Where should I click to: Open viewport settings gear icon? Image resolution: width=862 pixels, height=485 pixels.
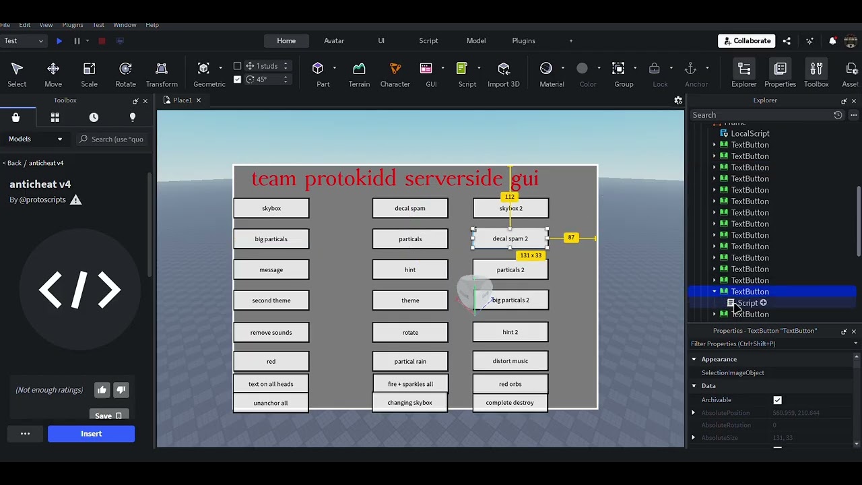(x=678, y=100)
